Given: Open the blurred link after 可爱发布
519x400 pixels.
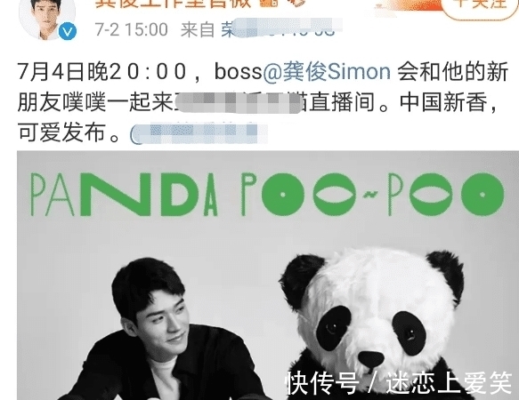Looking at the screenshot, I should tap(199, 133).
